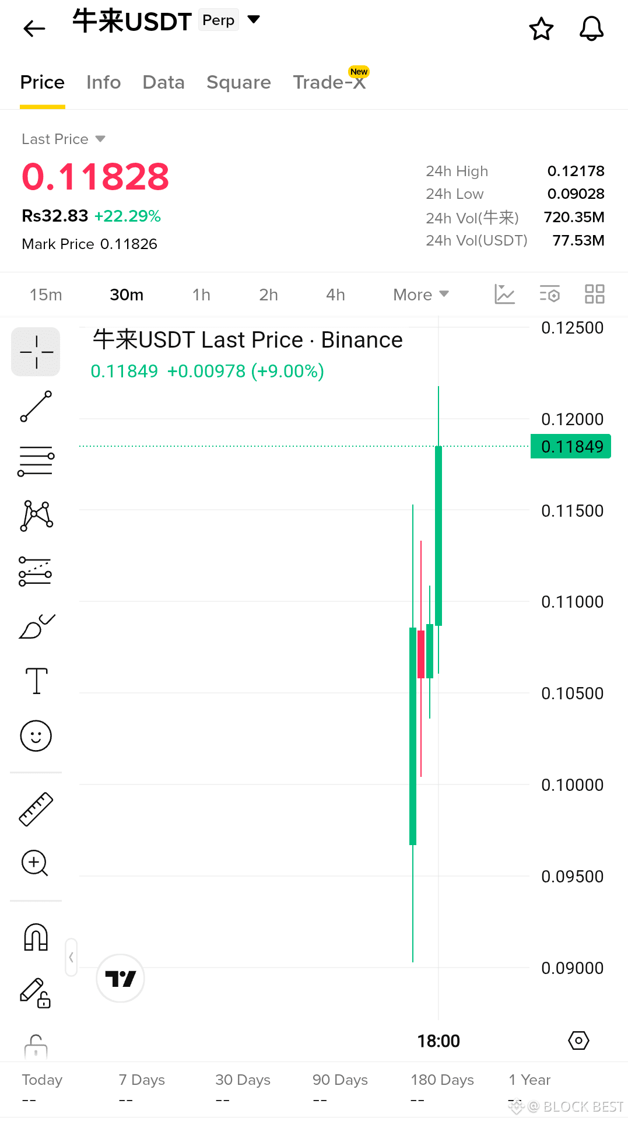Select the 7 Days performance range

[142, 1088]
